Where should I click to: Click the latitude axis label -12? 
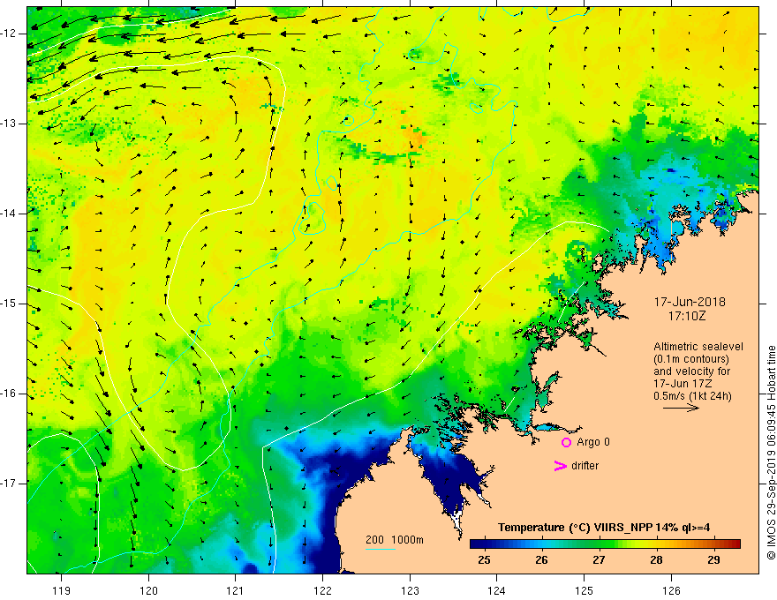tap(10, 34)
